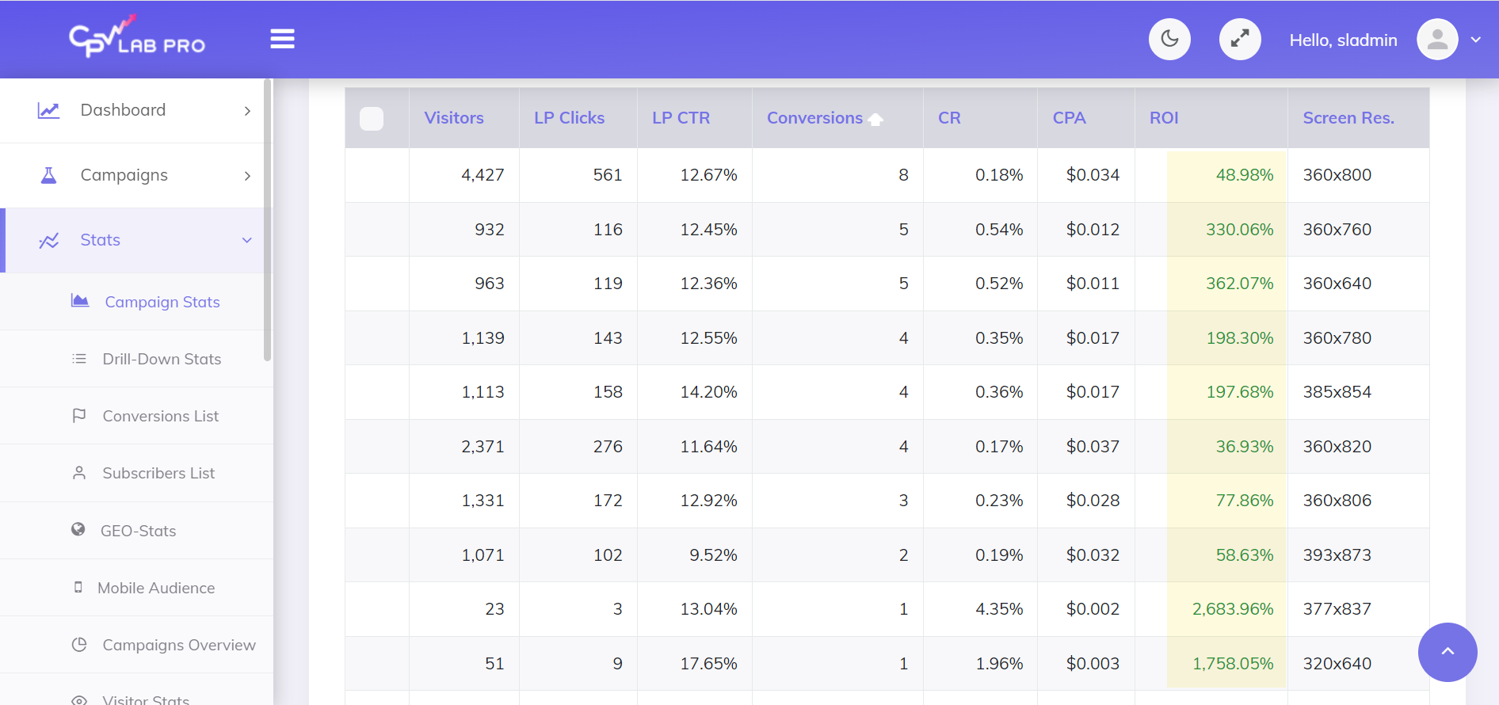Image resolution: width=1499 pixels, height=705 pixels.
Task: Open Campaign Stats page
Action: pos(162,302)
